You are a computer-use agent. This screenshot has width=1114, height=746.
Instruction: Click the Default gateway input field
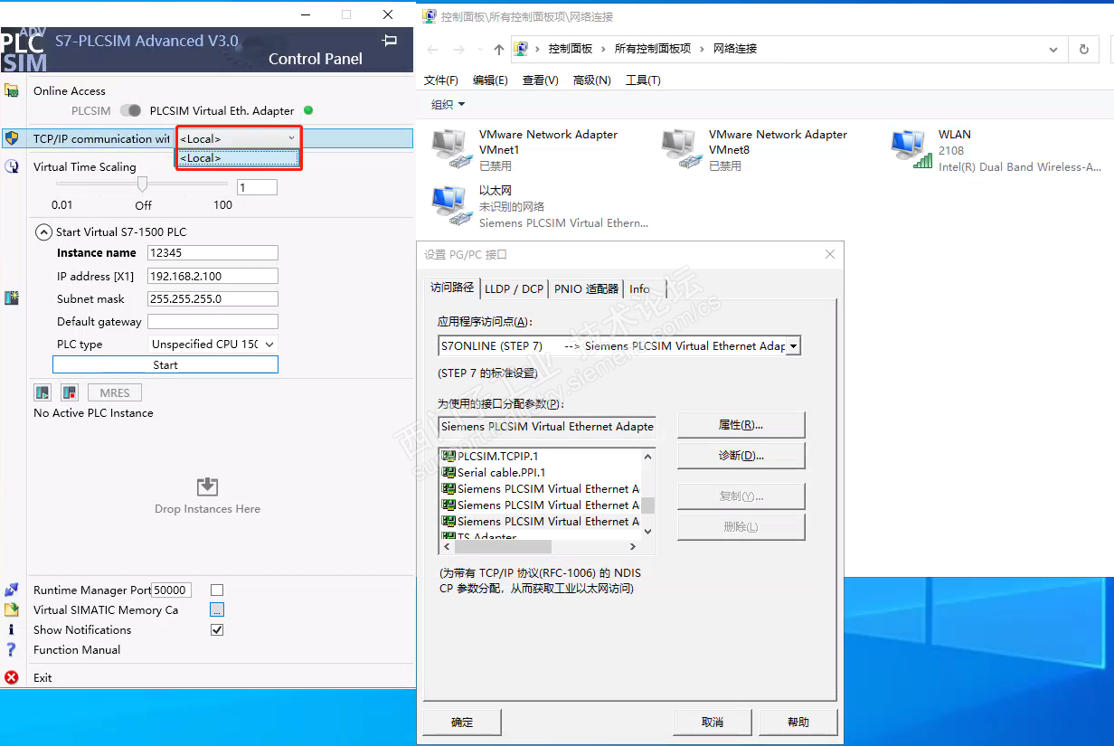[212, 321]
